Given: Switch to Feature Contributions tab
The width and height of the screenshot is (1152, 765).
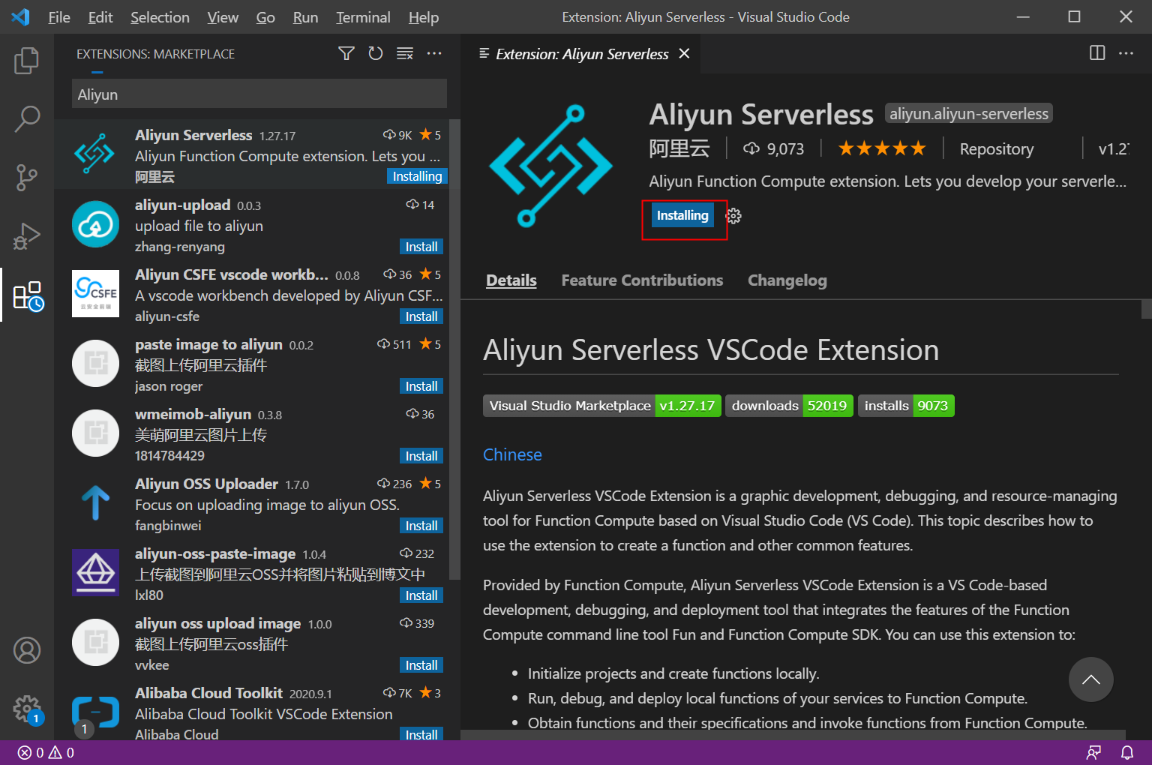Looking at the screenshot, I should pyautogui.click(x=642, y=280).
